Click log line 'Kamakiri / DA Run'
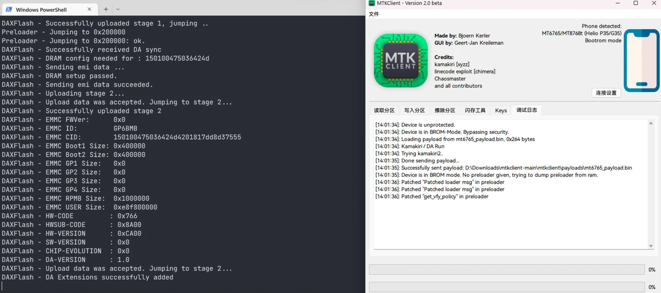661x293 pixels. (x=410, y=146)
